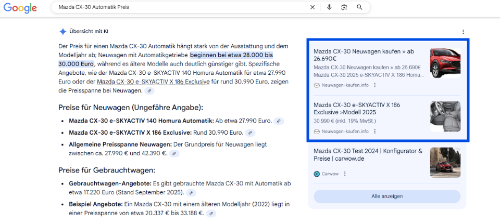500x224 pixels.
Task: Click the Alle anzeigen button
Action: [387, 196]
